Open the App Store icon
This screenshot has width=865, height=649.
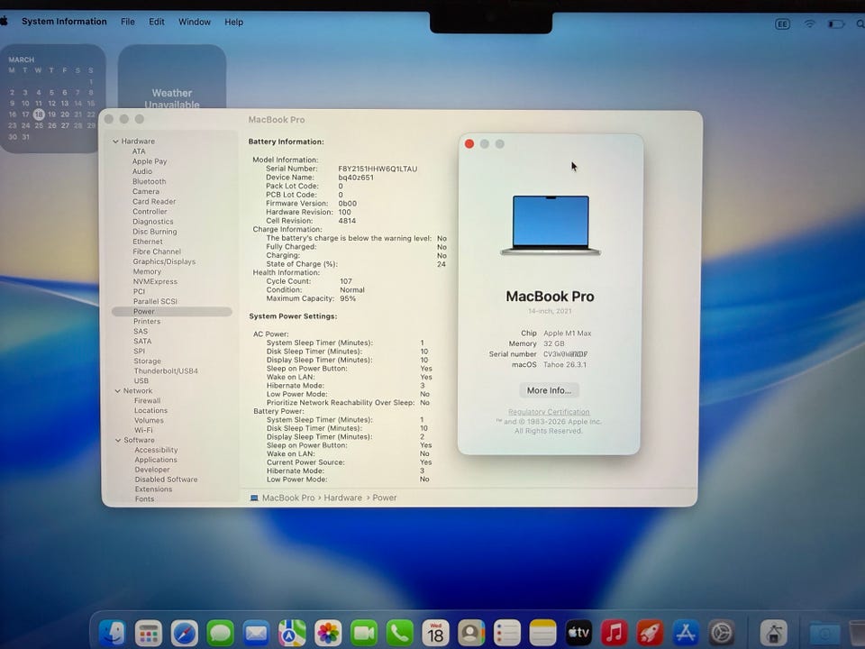point(687,633)
